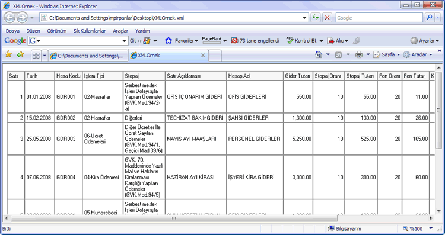The height and width of the screenshot is (235, 445).
Task: Click the Google toolbar logo
Action: tap(15, 41)
